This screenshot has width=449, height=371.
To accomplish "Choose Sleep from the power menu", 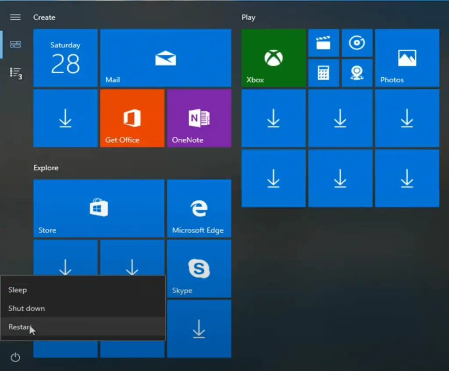I will tap(83, 290).
